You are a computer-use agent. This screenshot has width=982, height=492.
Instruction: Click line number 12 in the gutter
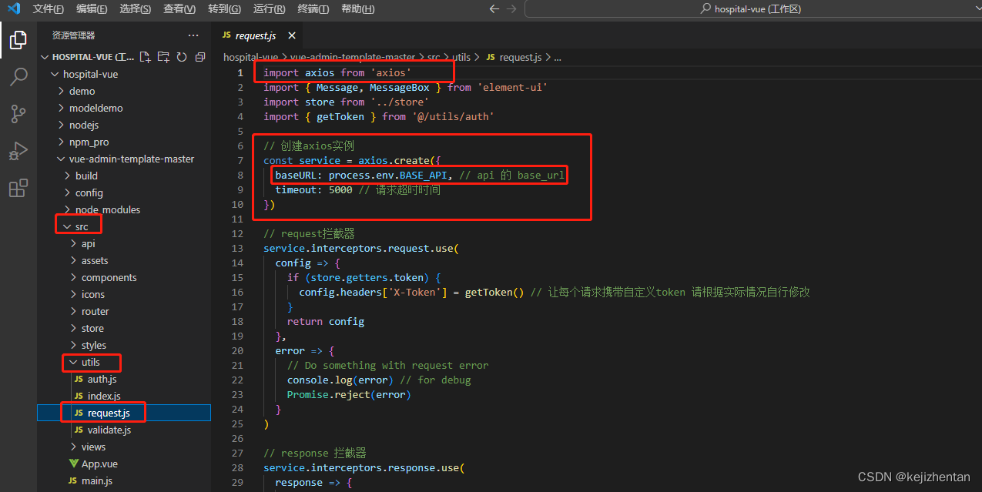[x=237, y=233]
